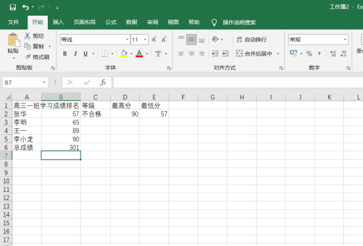Open font settings dialog launcher
This screenshot has height=246, width=363.
(169, 68)
